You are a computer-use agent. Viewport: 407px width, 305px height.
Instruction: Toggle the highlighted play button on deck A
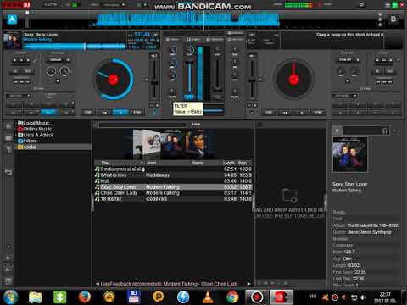pyautogui.click(x=120, y=113)
